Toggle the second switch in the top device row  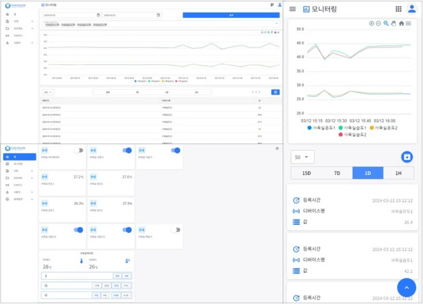127,150
